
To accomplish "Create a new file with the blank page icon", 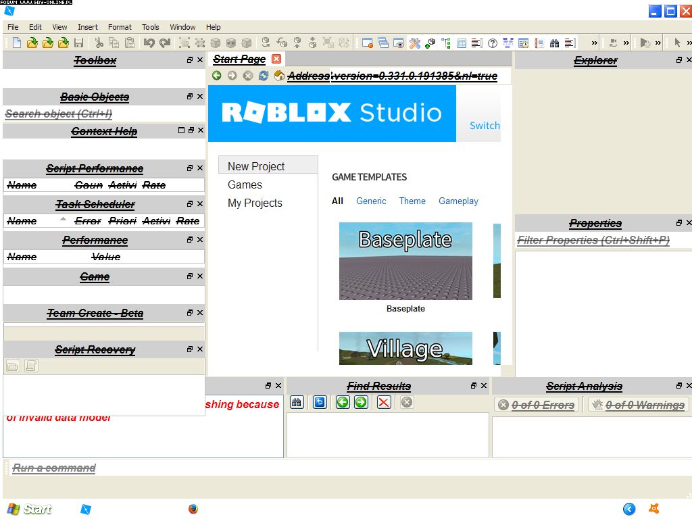I will coord(17,43).
